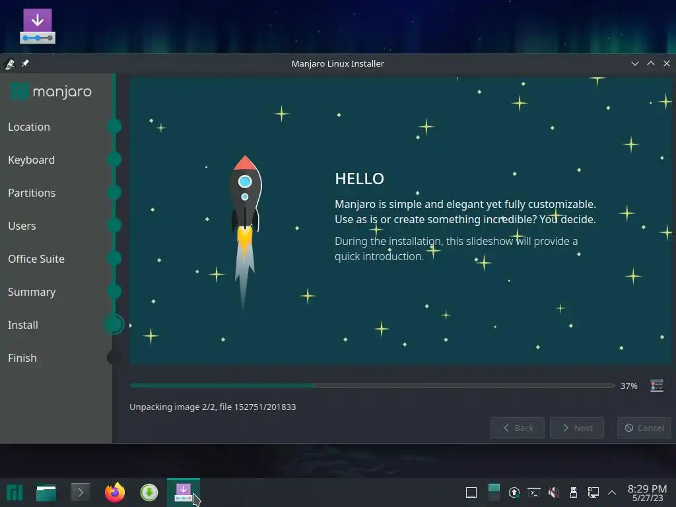Minimize the Manjaro Linux Installer window

[634, 63]
